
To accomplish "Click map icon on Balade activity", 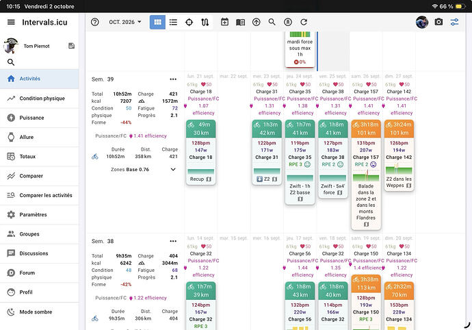I will click(x=366, y=224).
